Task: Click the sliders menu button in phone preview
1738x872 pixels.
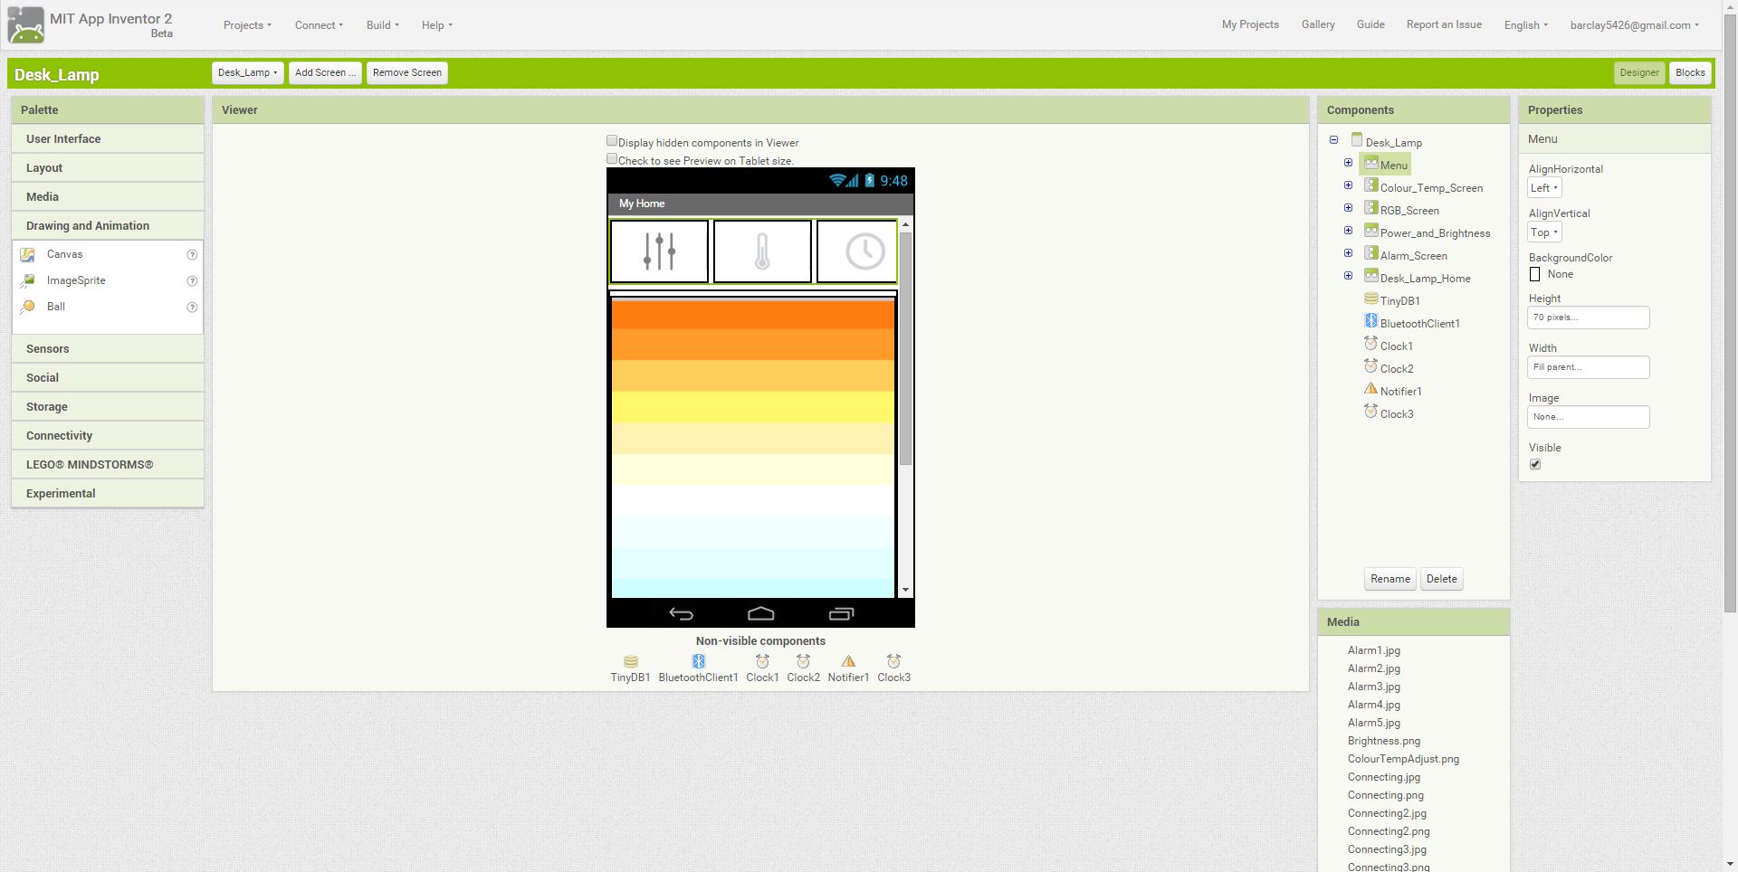Action: (659, 251)
